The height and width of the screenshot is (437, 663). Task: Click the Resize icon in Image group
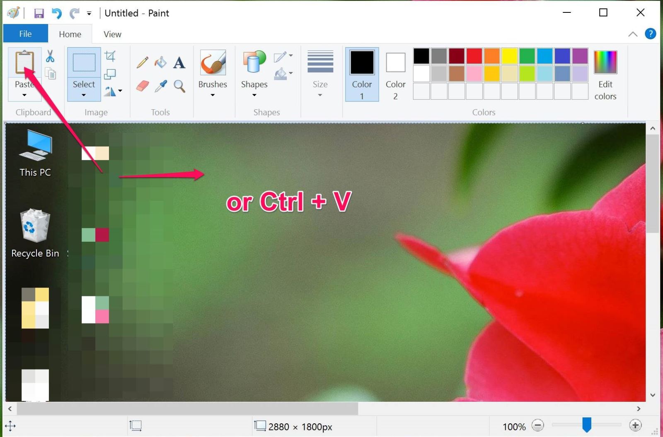(110, 74)
